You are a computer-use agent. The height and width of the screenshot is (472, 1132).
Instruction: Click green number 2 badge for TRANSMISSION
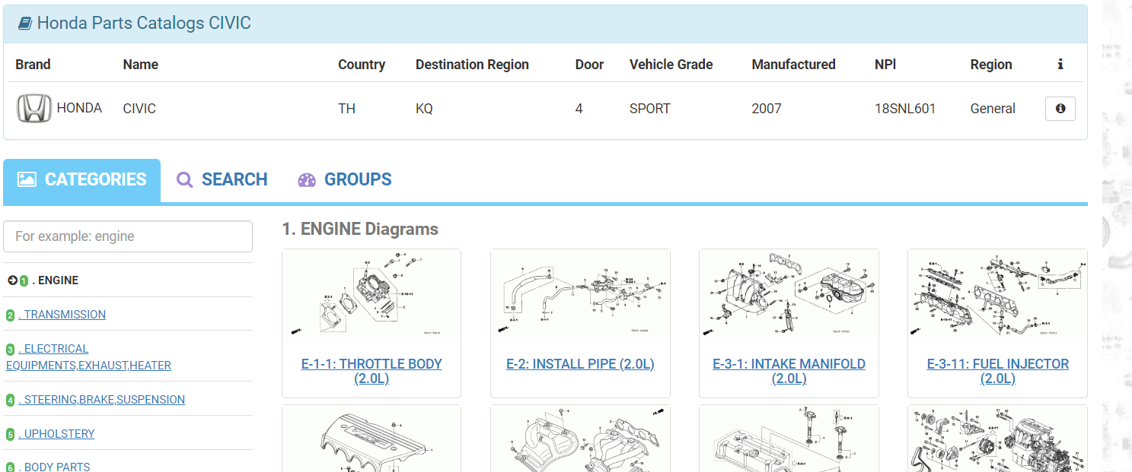[x=10, y=315]
